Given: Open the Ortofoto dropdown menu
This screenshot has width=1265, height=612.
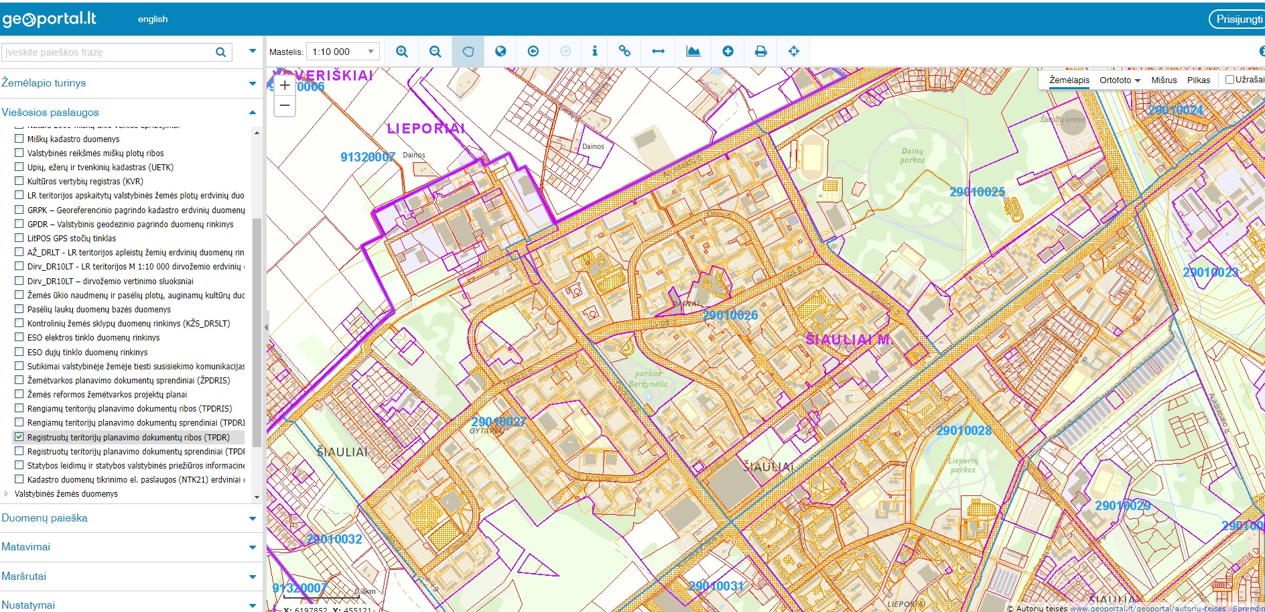Looking at the screenshot, I should pos(1120,80).
